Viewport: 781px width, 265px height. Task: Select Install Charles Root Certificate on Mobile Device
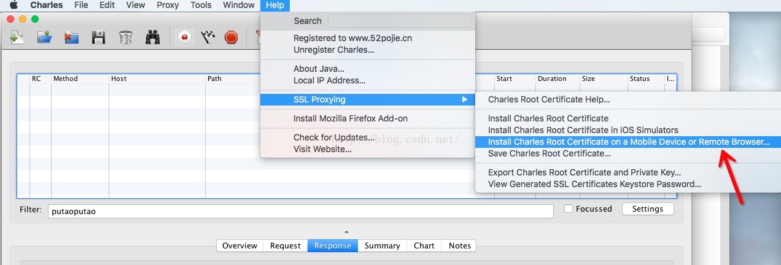click(628, 142)
